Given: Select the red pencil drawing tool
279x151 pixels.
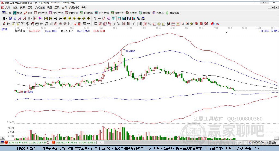Looking at the screenshot, I should (4, 24).
